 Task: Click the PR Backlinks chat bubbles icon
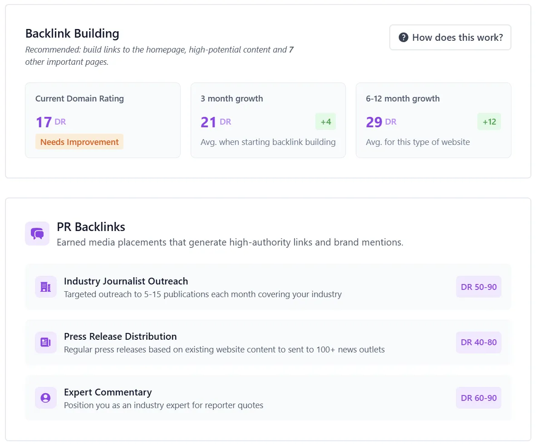click(37, 234)
